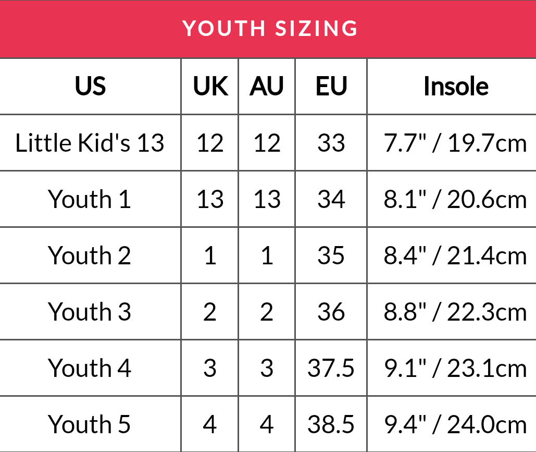Click the EU column header
The image size is (536, 452).
[331, 86]
